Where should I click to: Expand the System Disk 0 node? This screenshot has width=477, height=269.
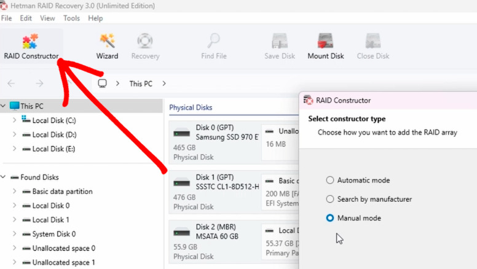coord(14,234)
